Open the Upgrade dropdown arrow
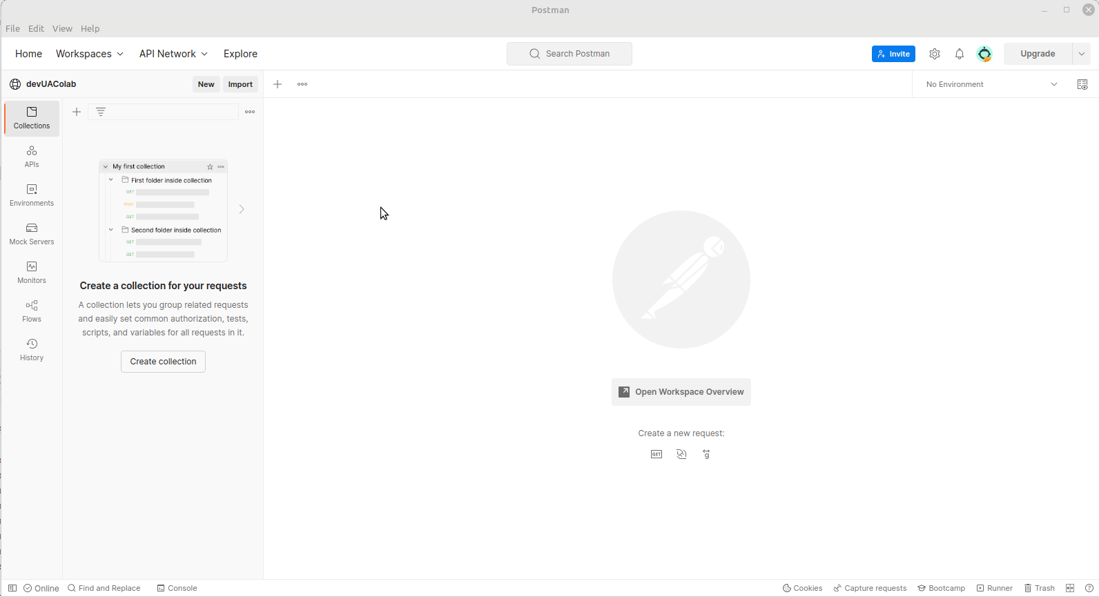 1082,54
